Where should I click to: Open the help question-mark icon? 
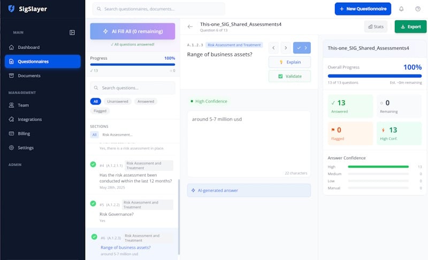tap(418, 9)
